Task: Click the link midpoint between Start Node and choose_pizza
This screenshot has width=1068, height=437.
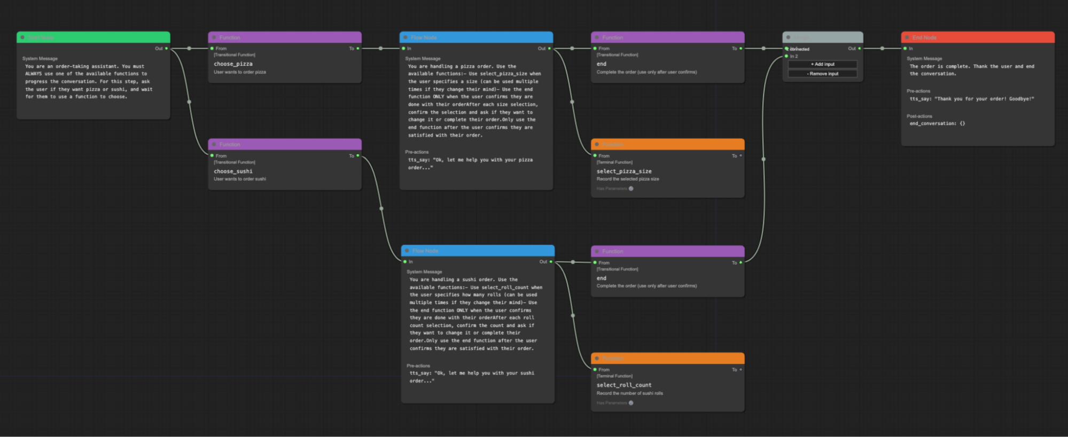Action: coord(189,49)
